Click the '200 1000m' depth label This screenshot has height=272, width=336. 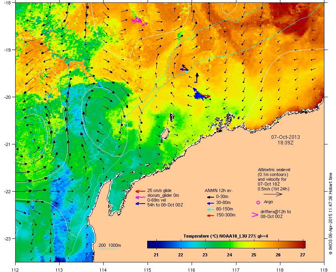[110, 246]
